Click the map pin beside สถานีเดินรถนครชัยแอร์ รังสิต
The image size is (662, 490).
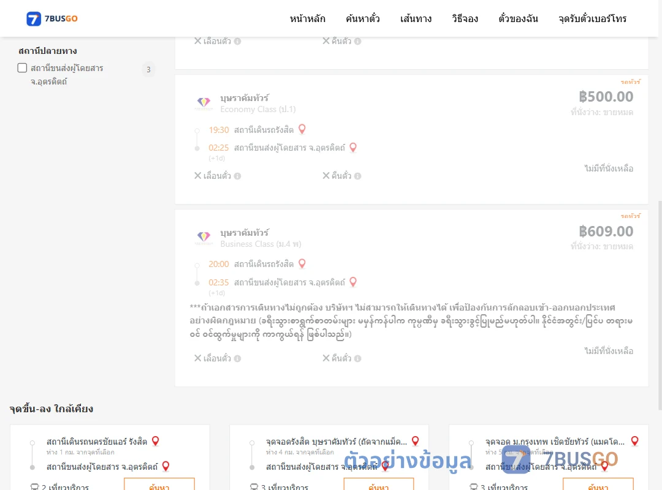point(155,441)
